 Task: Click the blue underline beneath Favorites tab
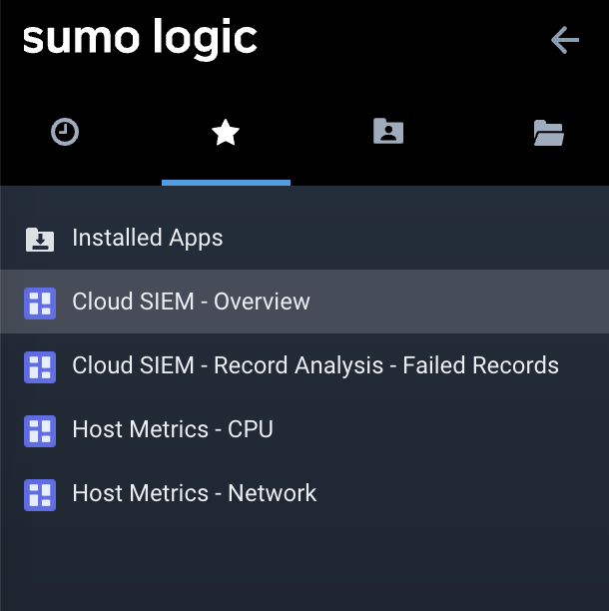point(226,183)
